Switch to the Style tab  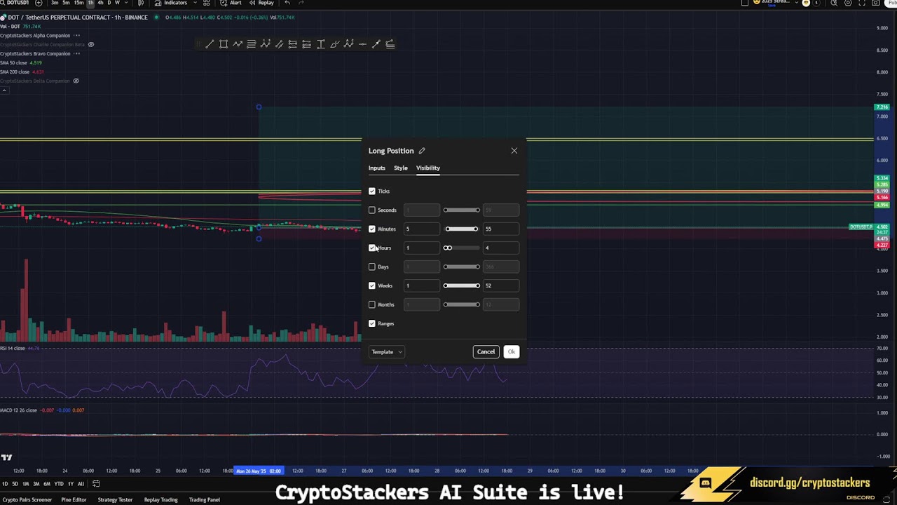(x=401, y=168)
